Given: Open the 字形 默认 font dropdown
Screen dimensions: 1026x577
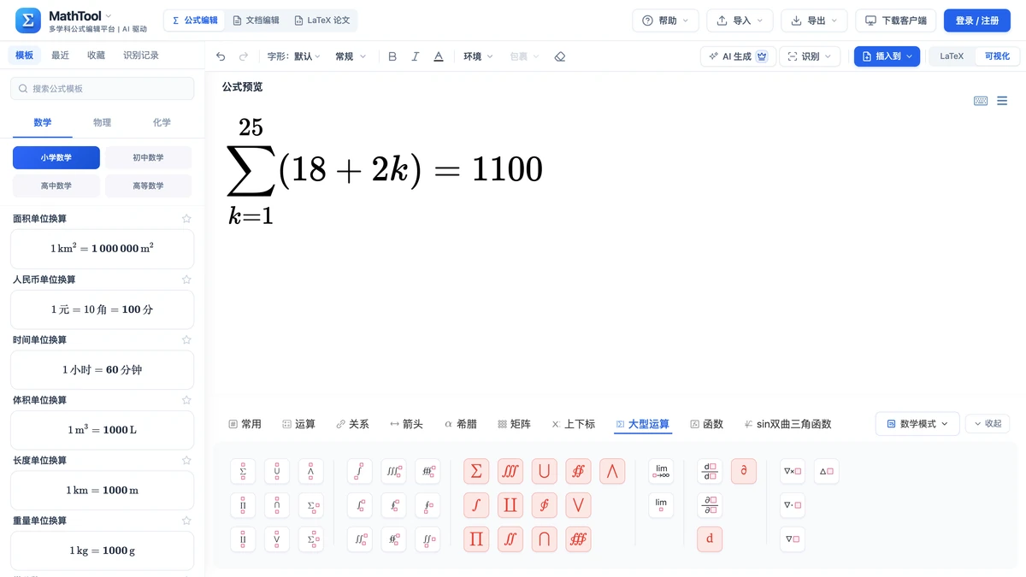Looking at the screenshot, I should 294,56.
